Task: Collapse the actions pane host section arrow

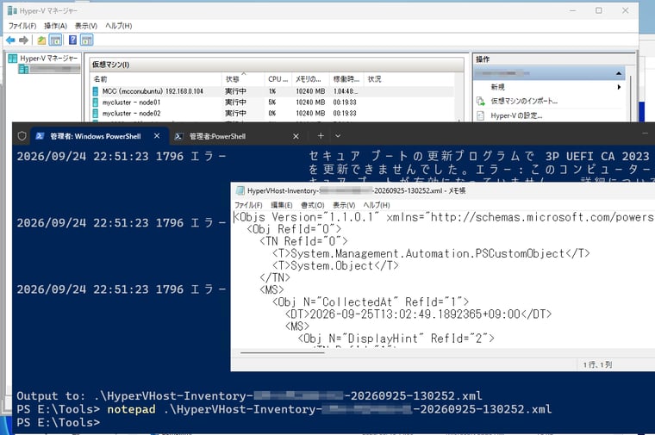Action: (619, 73)
